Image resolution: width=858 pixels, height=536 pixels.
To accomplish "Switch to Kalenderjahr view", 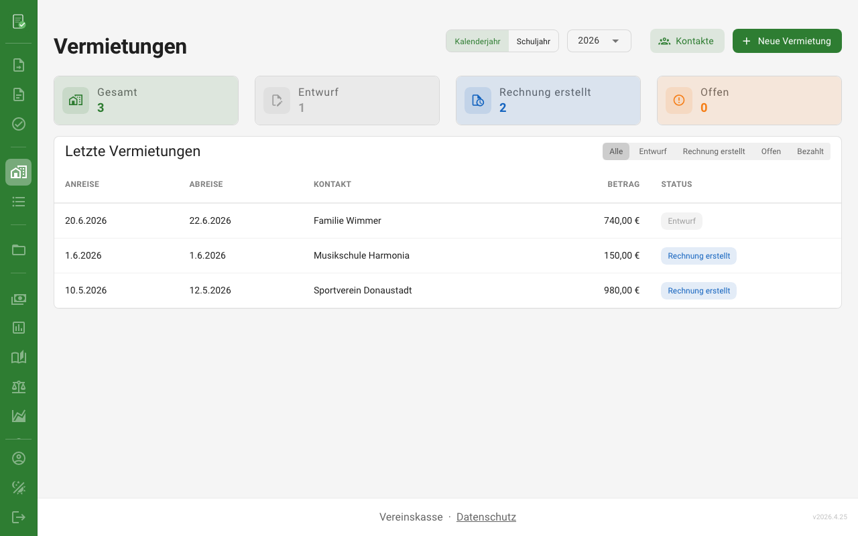I will tap(477, 41).
